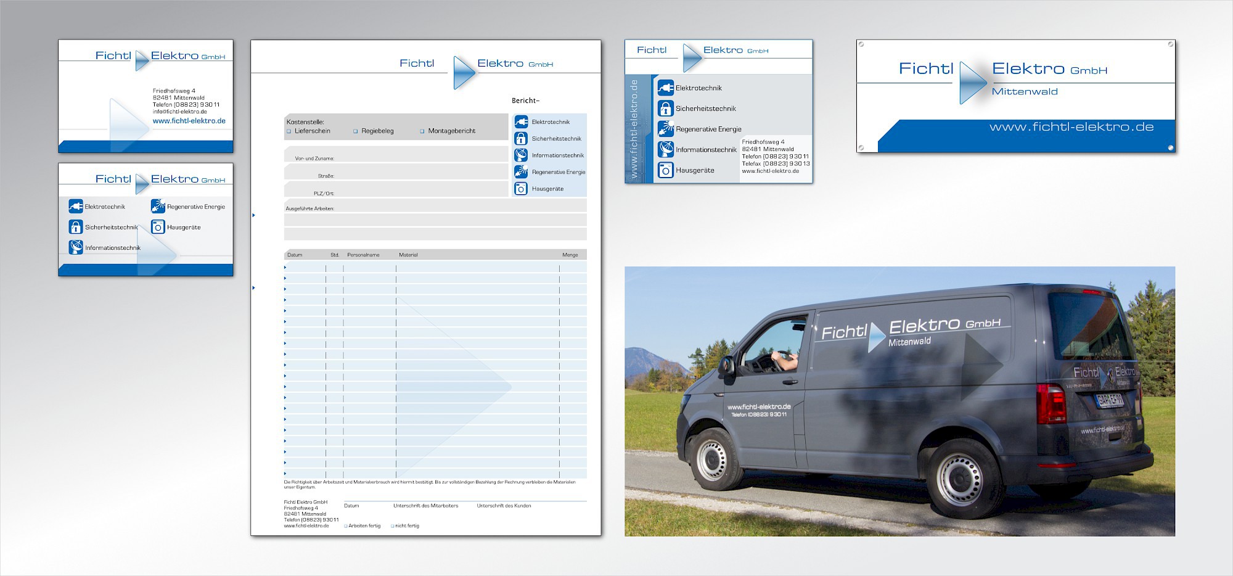1233x576 pixels.
Task: Click the Elektrotechnik plug icon on the report form
Action: click(x=521, y=122)
